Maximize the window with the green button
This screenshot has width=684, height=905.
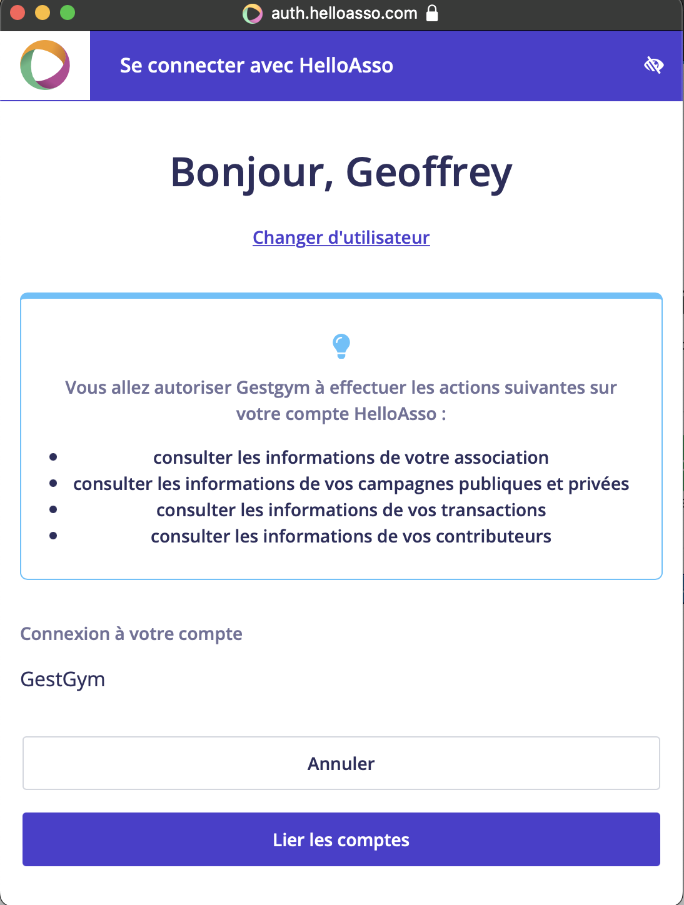coord(68,12)
